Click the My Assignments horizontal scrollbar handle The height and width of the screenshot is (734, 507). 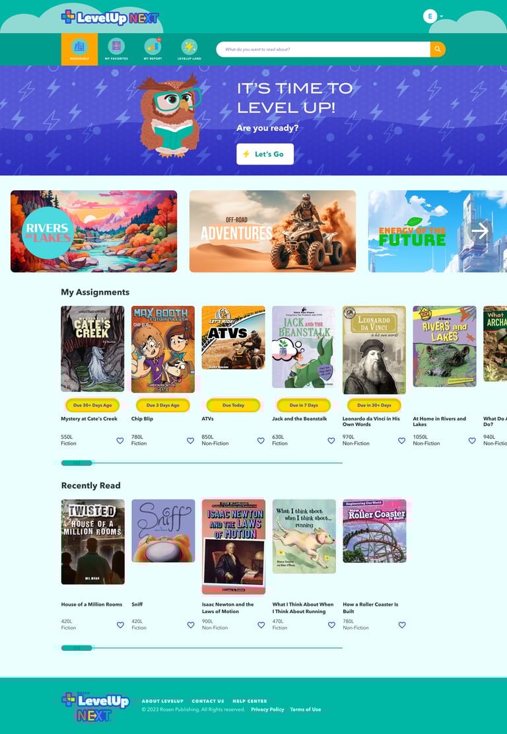77,463
